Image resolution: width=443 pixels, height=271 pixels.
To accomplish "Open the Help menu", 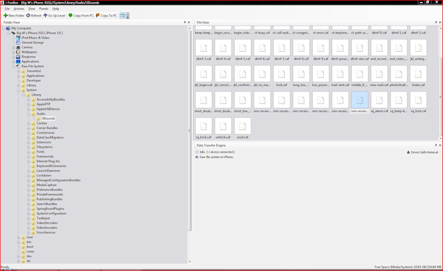I will coord(56,9).
